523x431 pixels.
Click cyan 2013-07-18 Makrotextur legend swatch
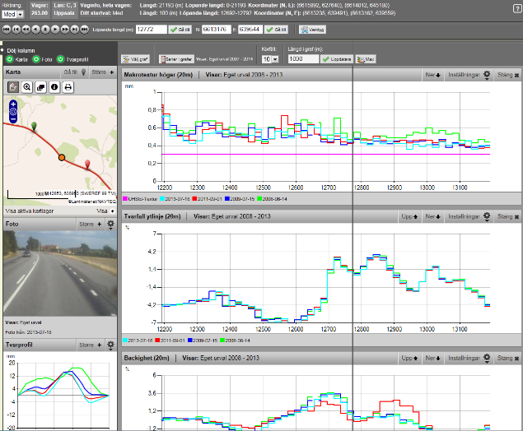click(x=162, y=199)
